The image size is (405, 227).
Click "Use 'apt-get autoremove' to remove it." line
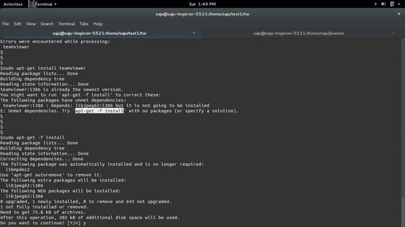point(51,175)
